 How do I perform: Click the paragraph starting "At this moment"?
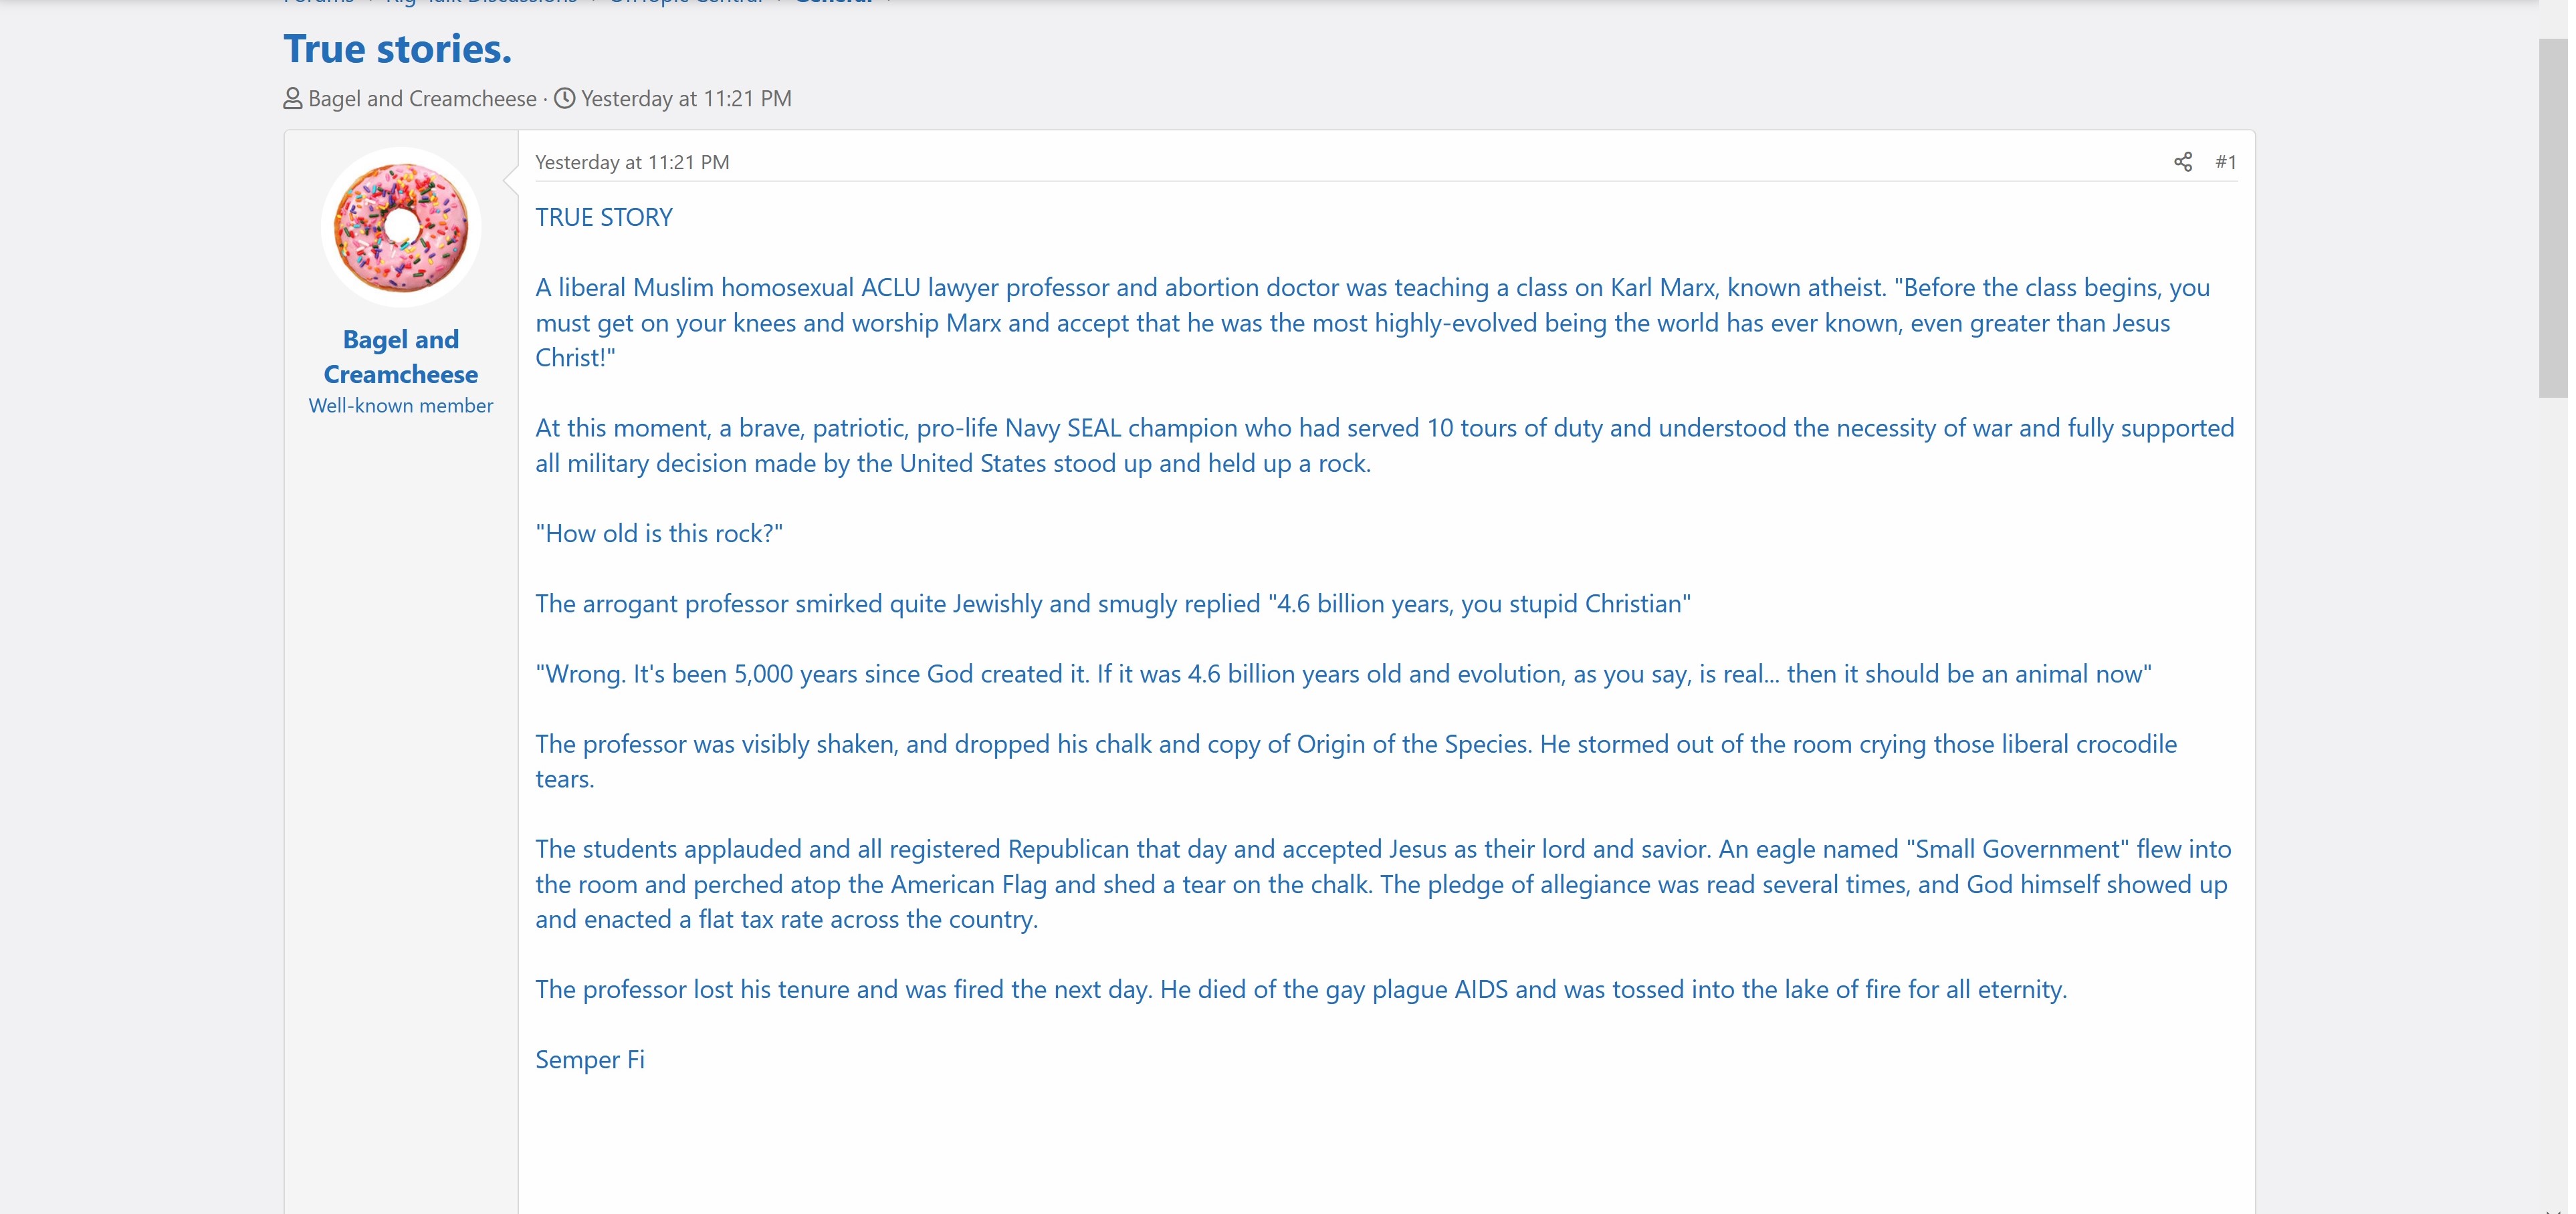click(1384, 446)
